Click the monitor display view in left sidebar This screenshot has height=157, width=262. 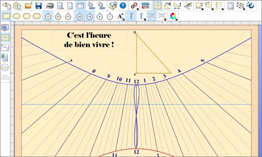point(5,28)
